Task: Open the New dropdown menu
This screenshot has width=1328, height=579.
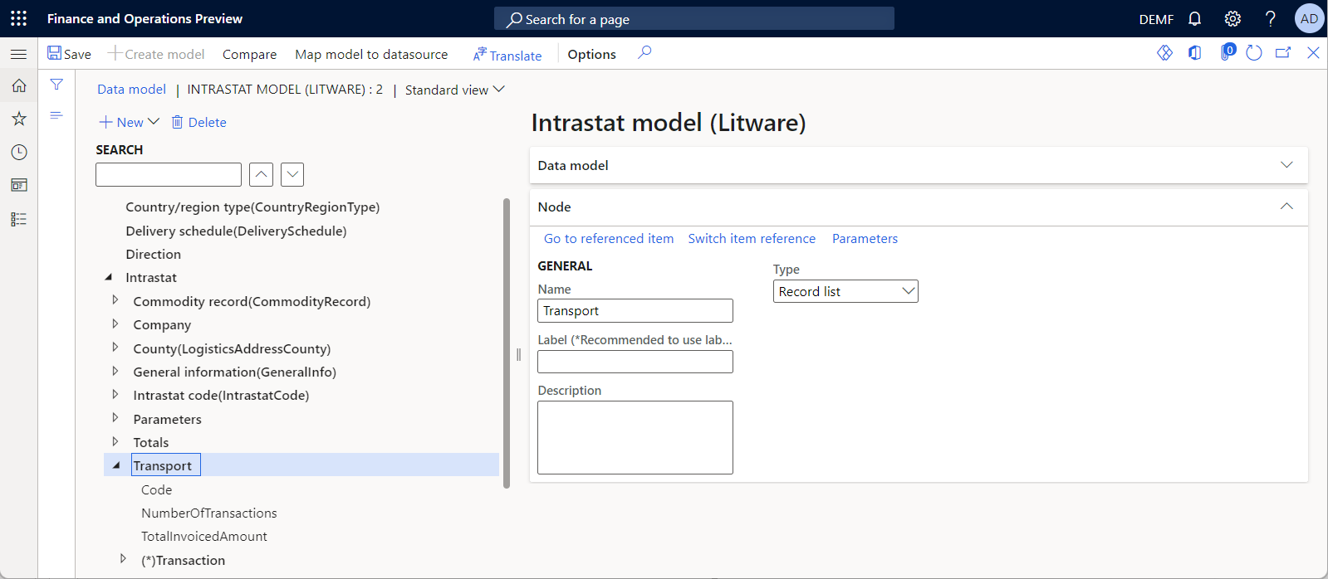Action: [129, 122]
